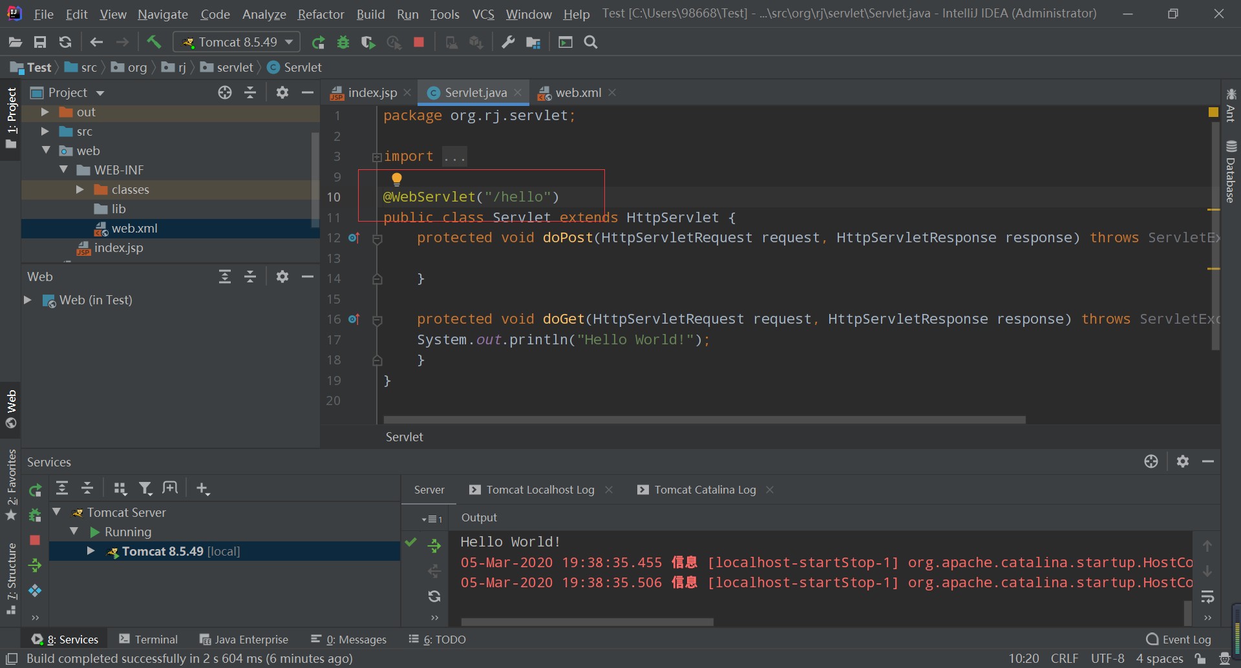Image resolution: width=1241 pixels, height=668 pixels.
Task: Navigate back arrow in toolbar
Action: pyautogui.click(x=96, y=43)
